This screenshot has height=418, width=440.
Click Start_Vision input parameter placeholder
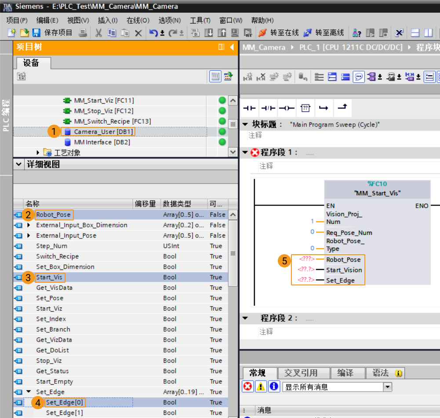coord(306,270)
